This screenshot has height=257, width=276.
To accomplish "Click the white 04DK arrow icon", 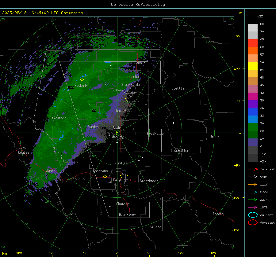I will point(253,177).
